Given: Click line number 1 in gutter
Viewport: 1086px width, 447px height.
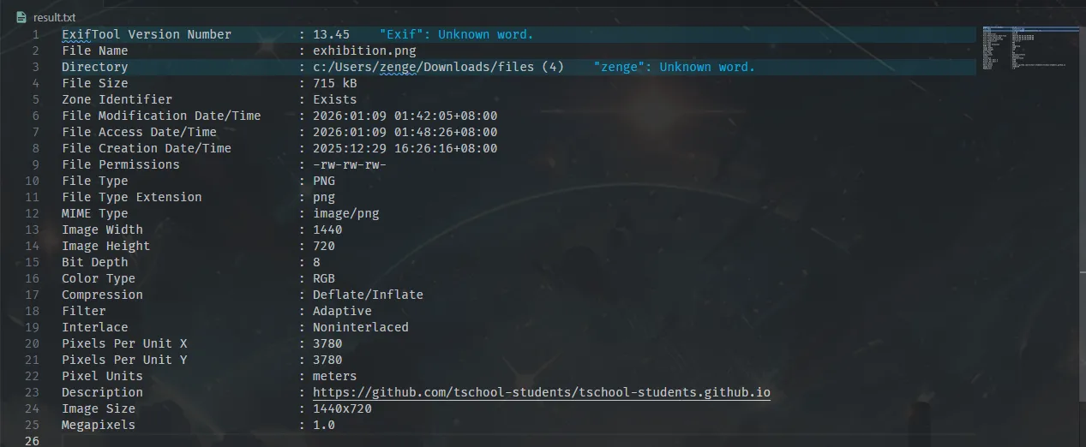Looking at the screenshot, I should click(35, 34).
